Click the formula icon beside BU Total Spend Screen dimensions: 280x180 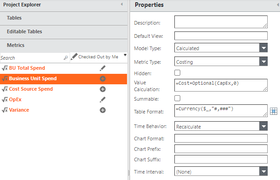click(x=5, y=68)
